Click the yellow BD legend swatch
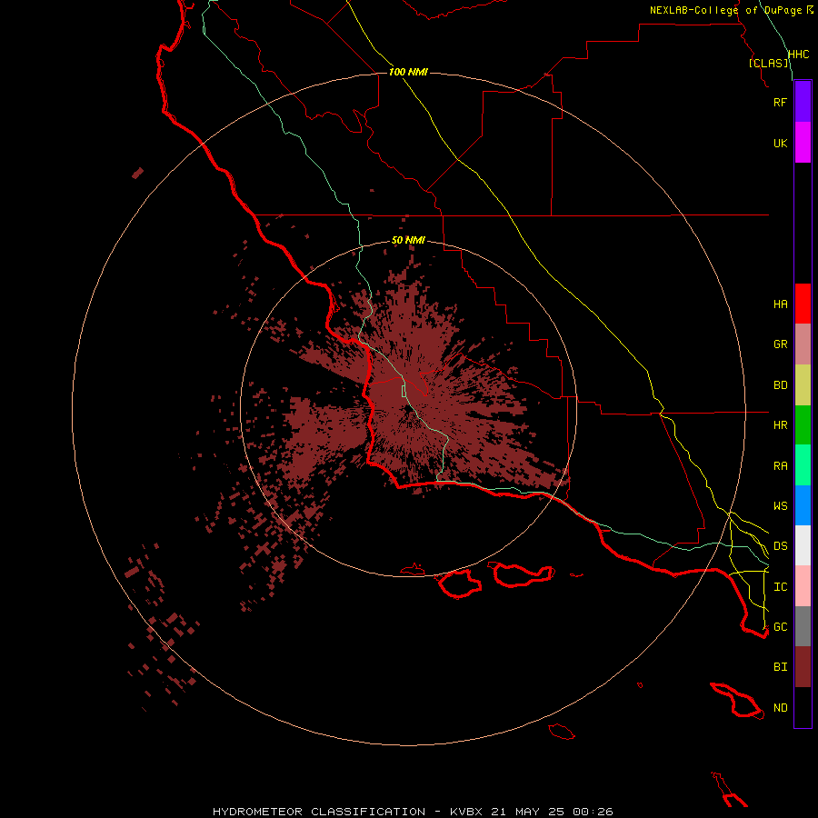Screen dimensions: 818x818 (x=803, y=385)
